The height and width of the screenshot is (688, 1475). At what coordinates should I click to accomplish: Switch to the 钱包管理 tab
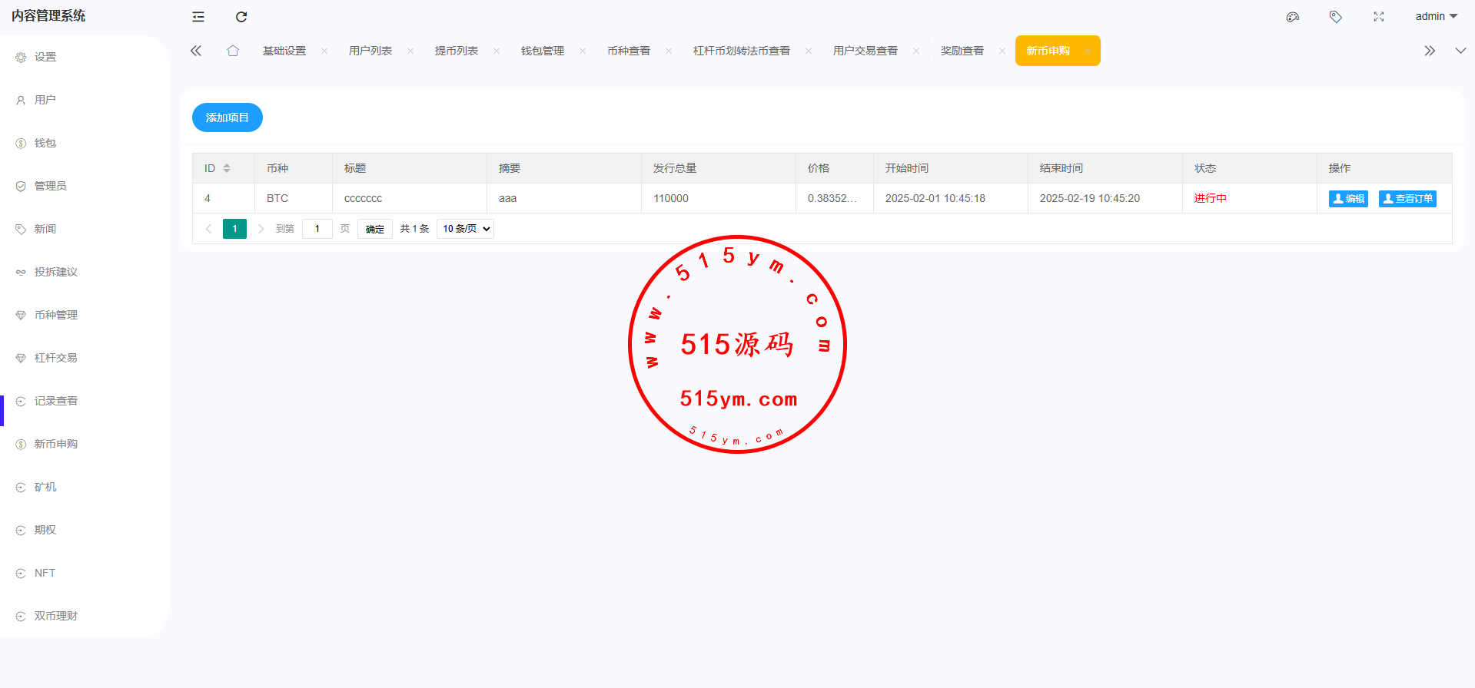click(x=543, y=51)
